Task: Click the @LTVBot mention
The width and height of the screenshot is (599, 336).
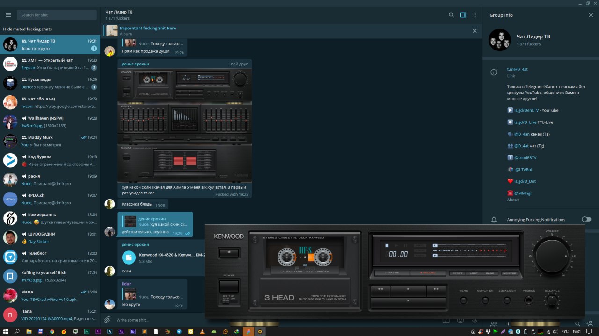Action: click(523, 169)
